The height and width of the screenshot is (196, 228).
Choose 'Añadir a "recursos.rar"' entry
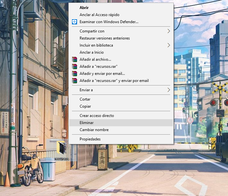pos(121,67)
